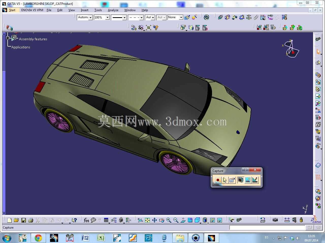Viewport: 325px width, 243px height.
Task: Close the Capture dialog
Action: (255, 170)
